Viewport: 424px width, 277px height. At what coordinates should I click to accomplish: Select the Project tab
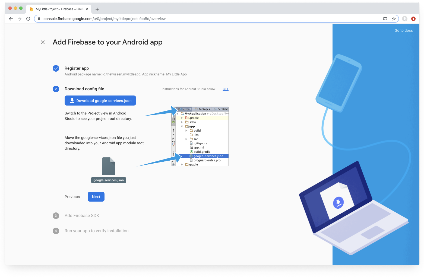point(185,109)
